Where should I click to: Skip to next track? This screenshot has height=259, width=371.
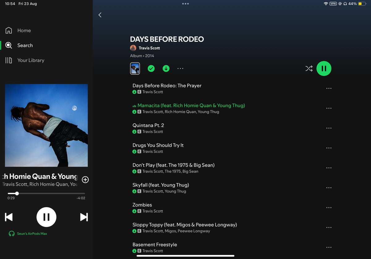click(x=84, y=217)
